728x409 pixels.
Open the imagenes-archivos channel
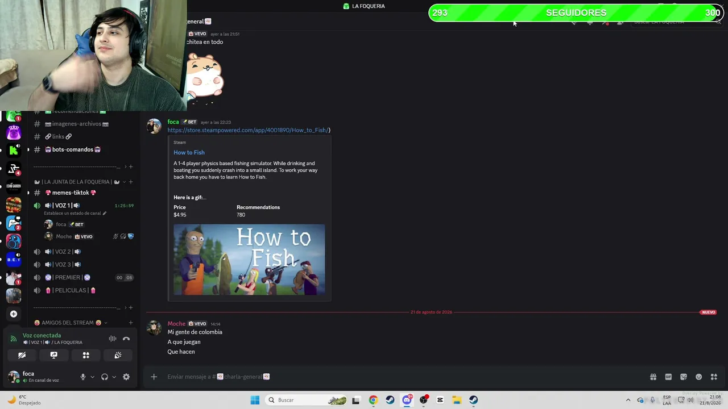[x=84, y=124]
